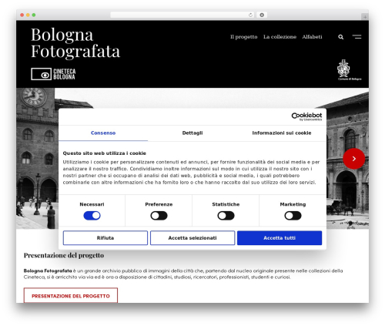
Task: Click the Cineteca Bologna logo
Action: coord(53,74)
